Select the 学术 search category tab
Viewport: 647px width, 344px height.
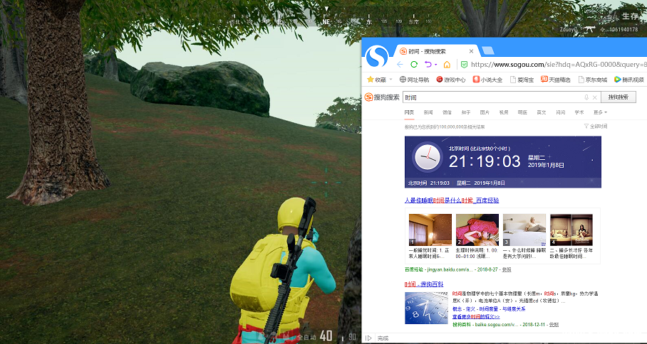(579, 112)
